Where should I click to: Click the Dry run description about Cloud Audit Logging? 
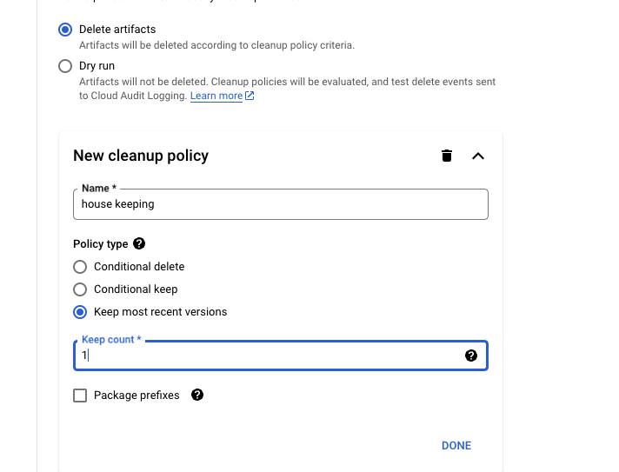tap(287, 89)
